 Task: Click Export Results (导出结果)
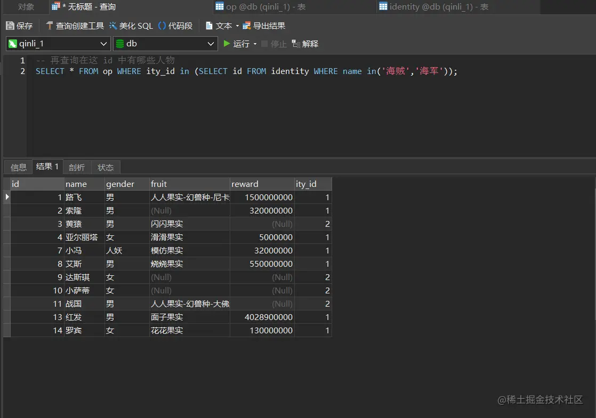(x=264, y=26)
